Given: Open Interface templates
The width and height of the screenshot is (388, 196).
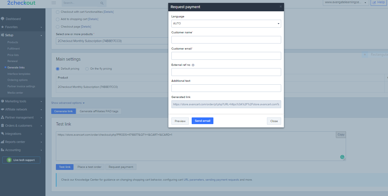Looking at the screenshot, I should (x=19, y=74).
